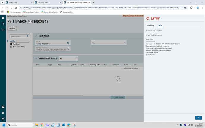Open the Chrome three-dot menu

click(x=202, y=8)
